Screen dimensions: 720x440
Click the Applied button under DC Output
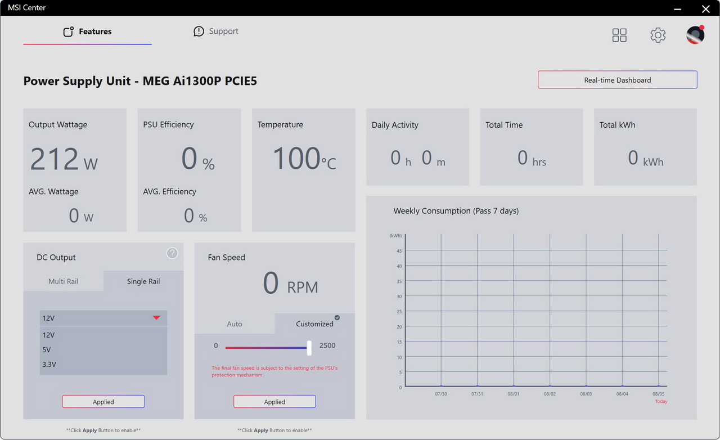pos(103,402)
